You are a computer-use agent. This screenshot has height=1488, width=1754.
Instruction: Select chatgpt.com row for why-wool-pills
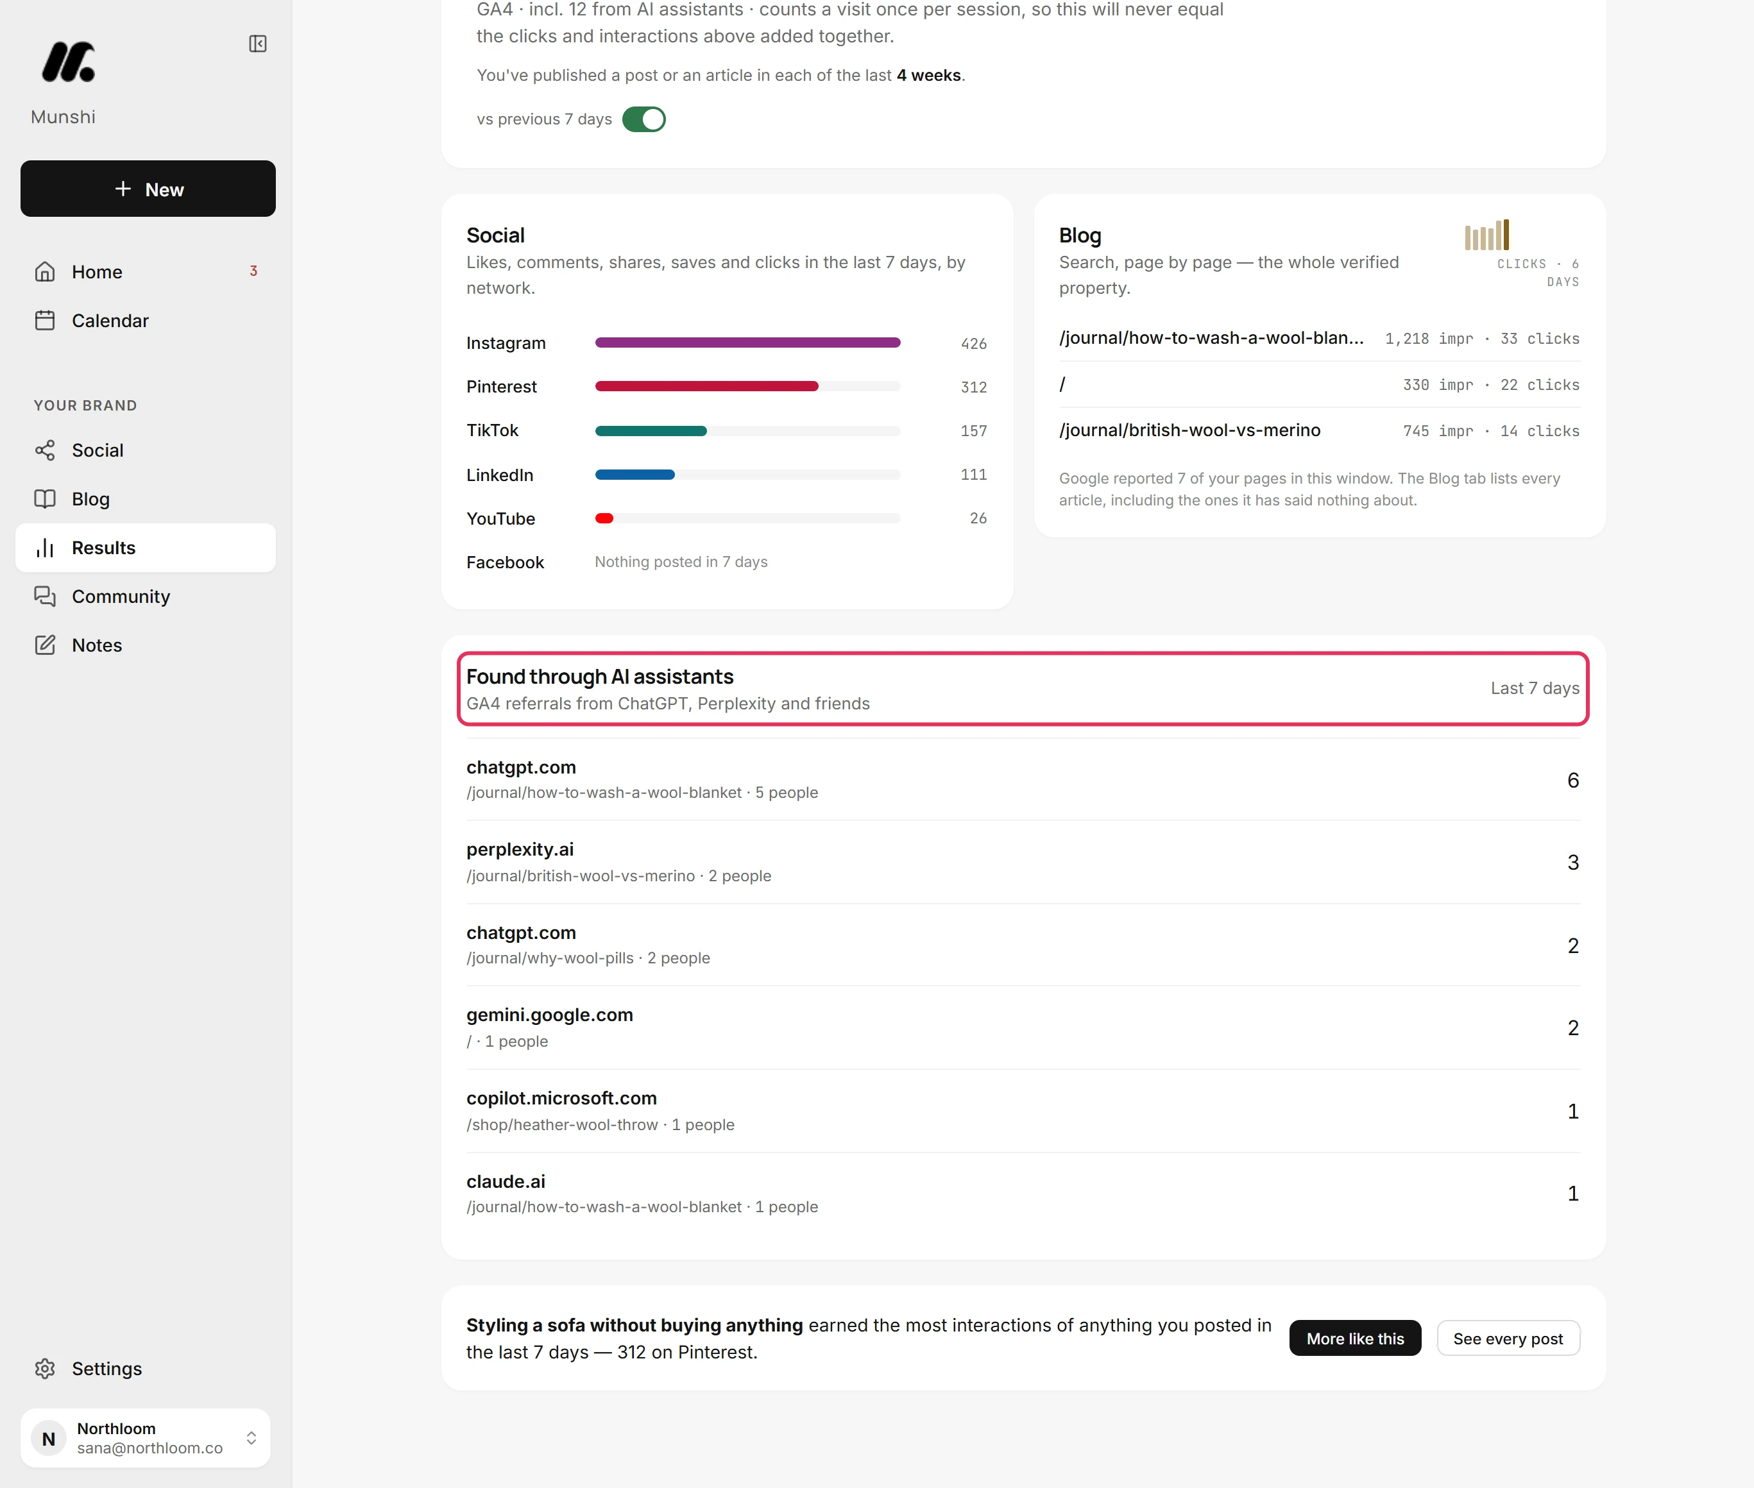click(1023, 945)
